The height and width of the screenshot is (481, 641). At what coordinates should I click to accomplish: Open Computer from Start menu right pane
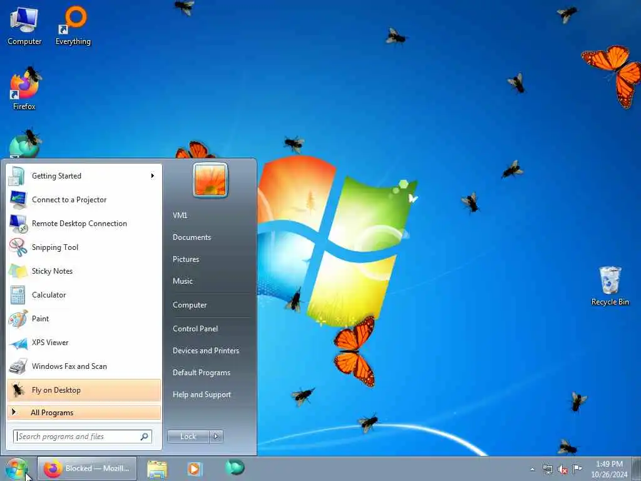click(x=190, y=305)
